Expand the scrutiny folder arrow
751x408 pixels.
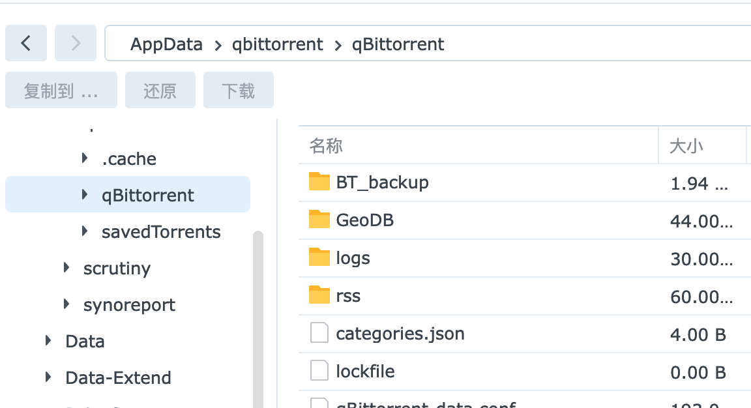(66, 268)
